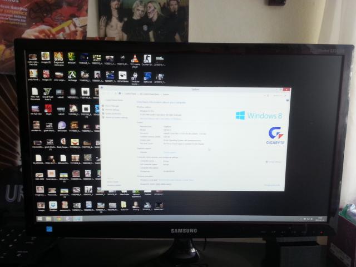Click the Back arrow in System window
The image size is (356, 267).
click(104, 94)
